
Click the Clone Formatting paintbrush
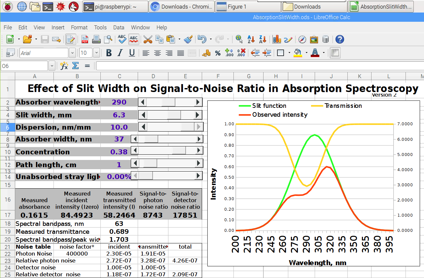(188, 40)
